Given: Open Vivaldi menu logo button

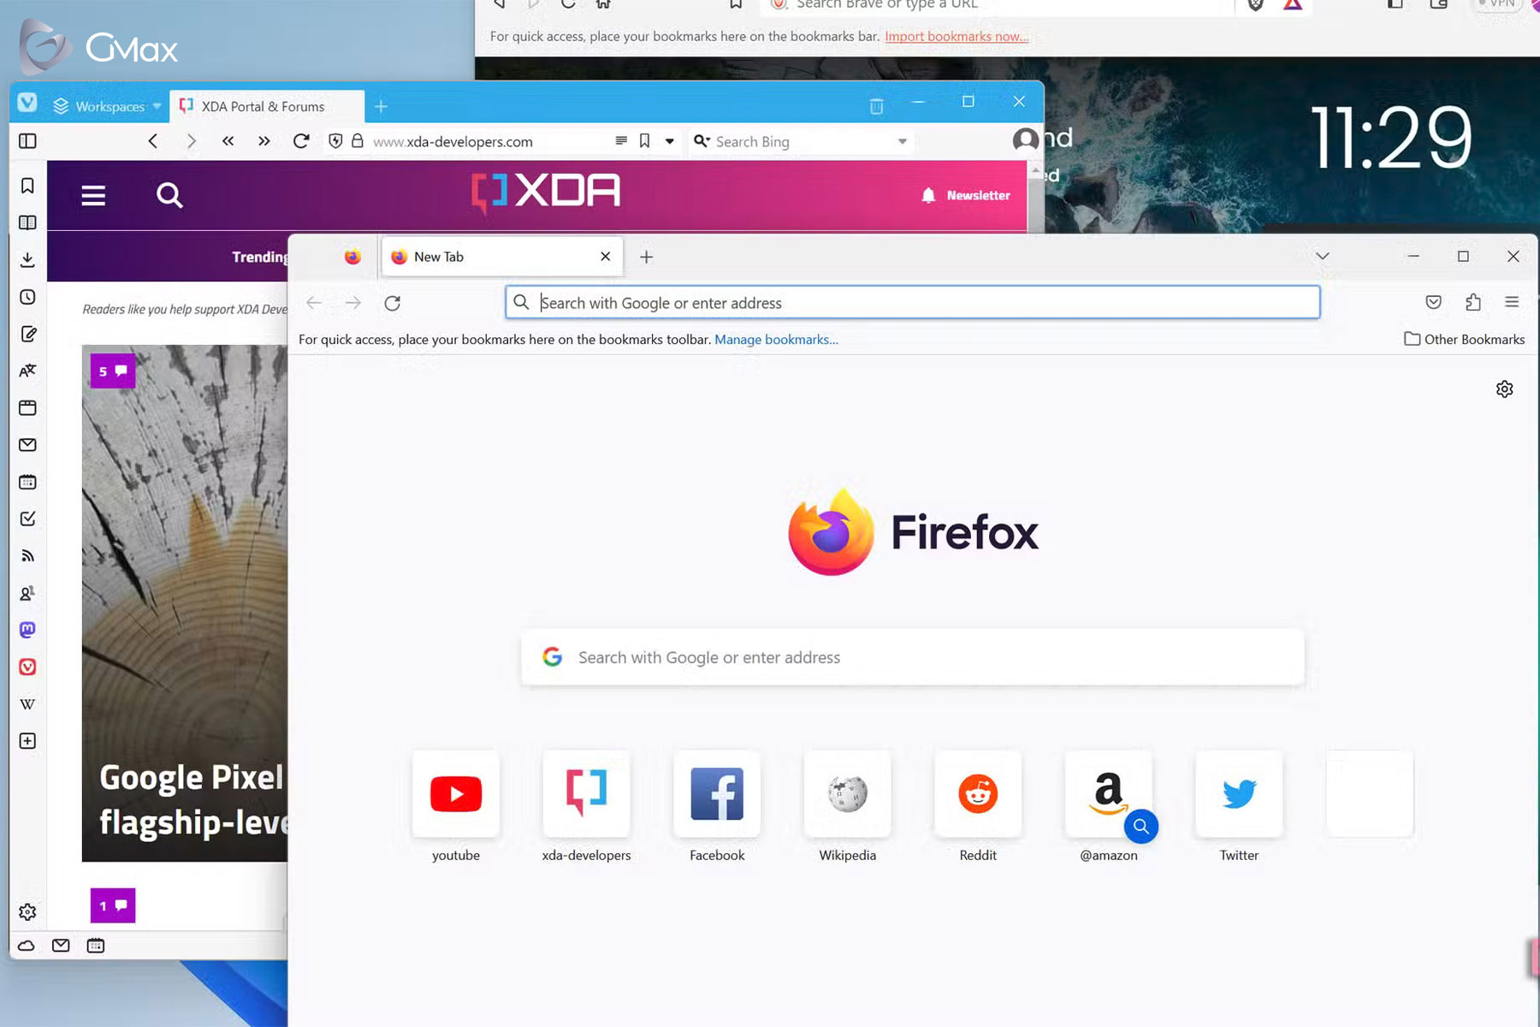Looking at the screenshot, I should (x=27, y=103).
